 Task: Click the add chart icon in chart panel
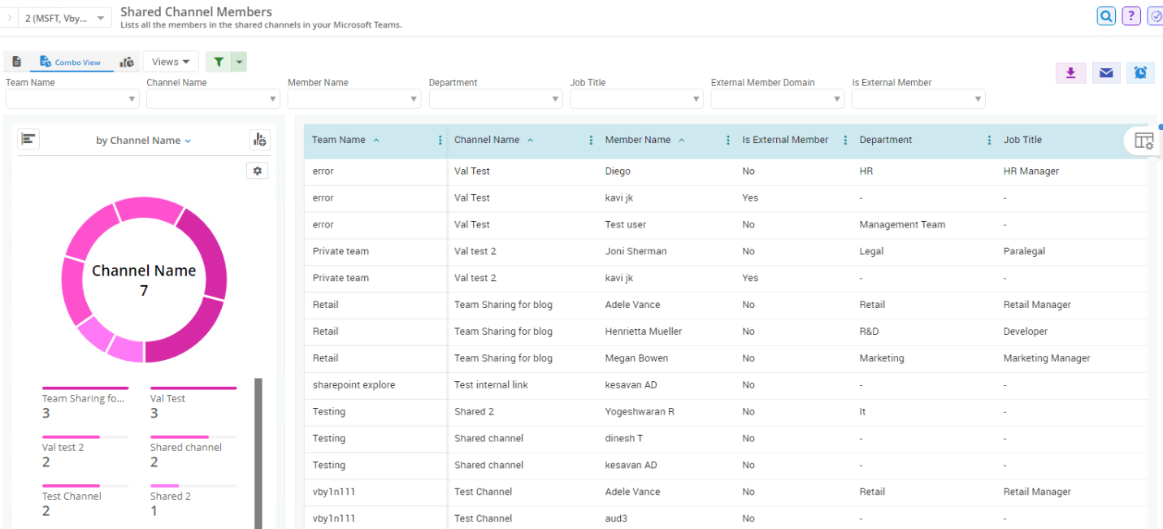click(x=259, y=140)
